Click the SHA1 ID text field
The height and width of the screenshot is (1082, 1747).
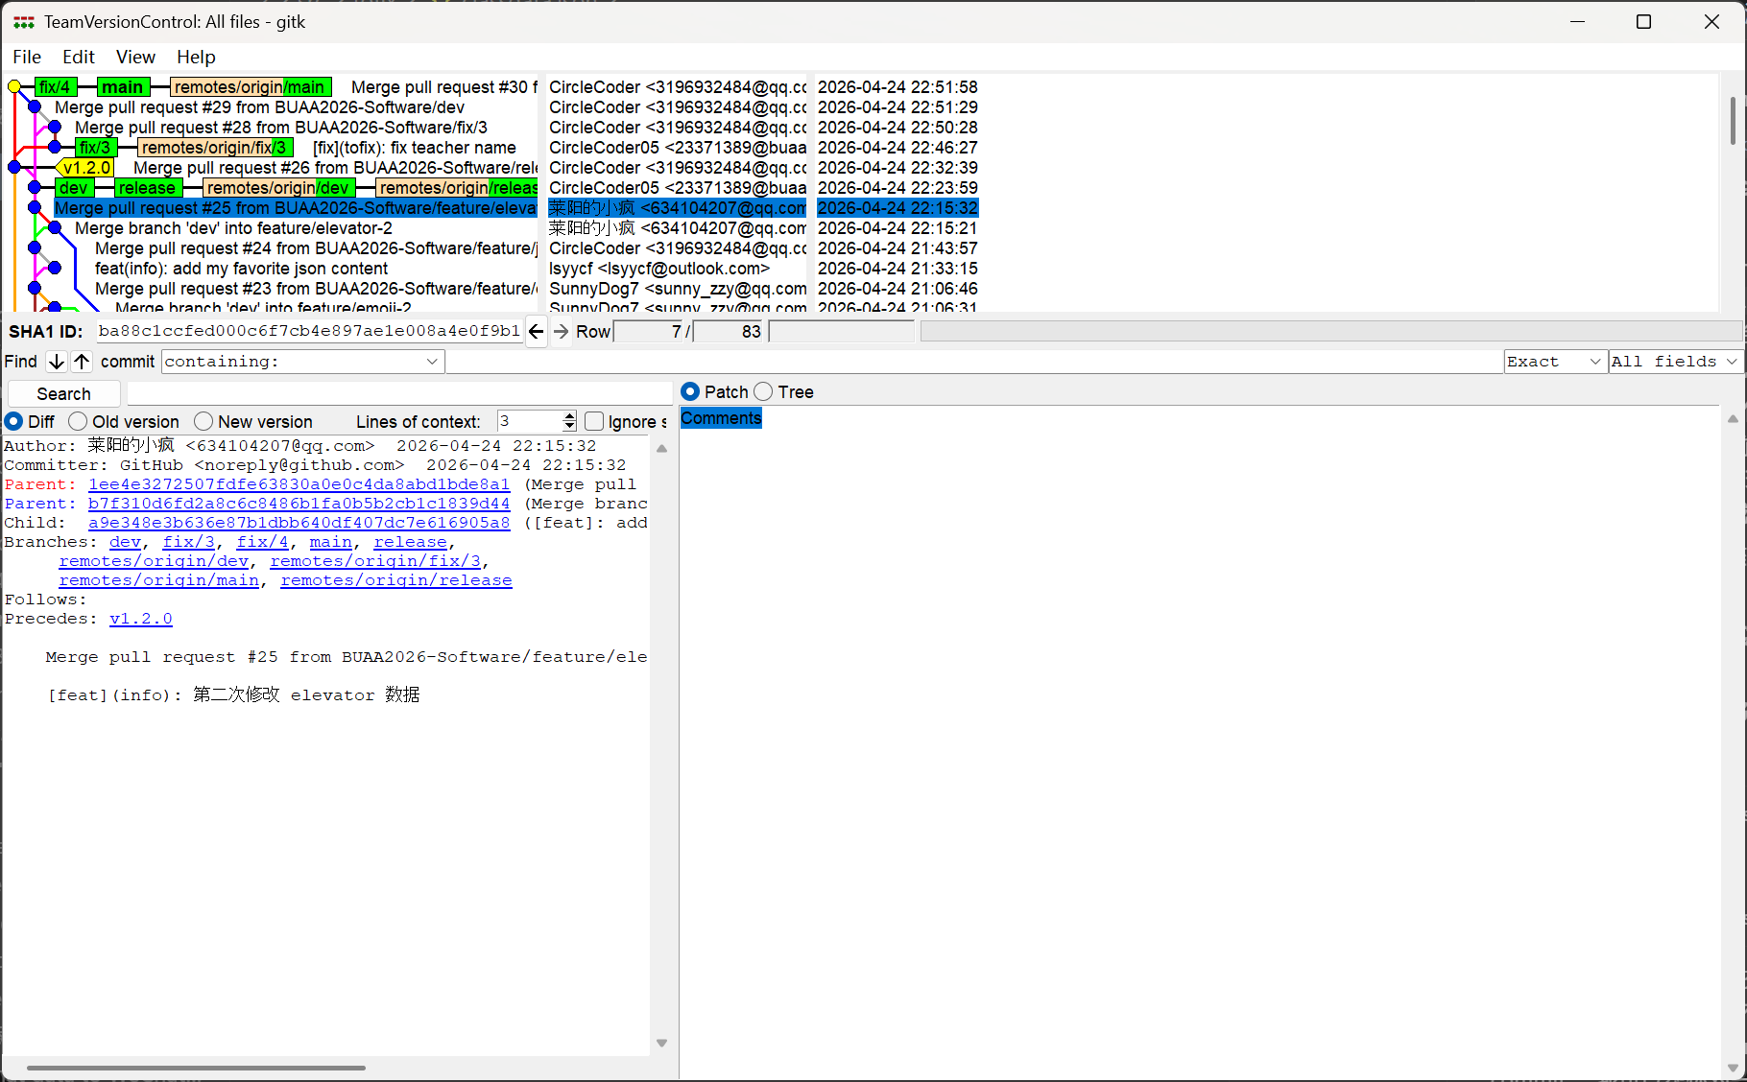(x=309, y=332)
